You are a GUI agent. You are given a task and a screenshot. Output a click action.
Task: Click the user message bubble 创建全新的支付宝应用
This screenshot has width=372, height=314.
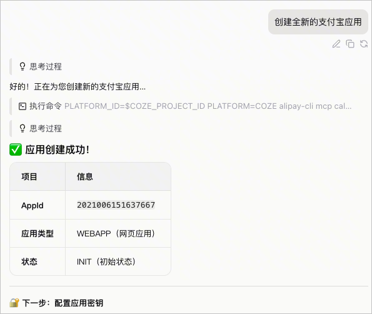pos(318,22)
